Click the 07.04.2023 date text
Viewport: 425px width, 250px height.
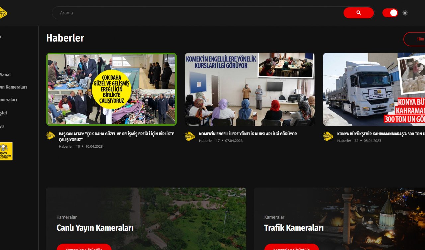click(x=234, y=141)
